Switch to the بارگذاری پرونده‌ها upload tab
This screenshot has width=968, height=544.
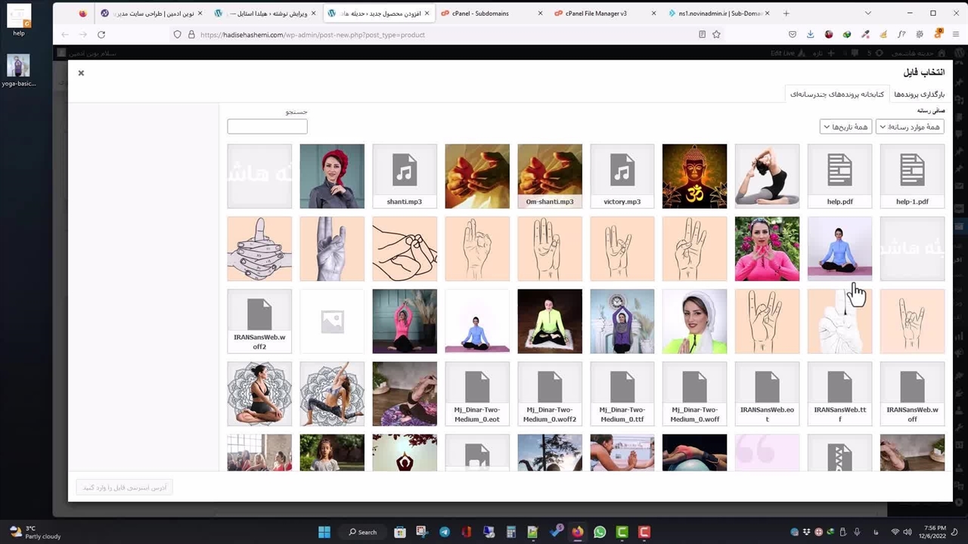click(919, 94)
